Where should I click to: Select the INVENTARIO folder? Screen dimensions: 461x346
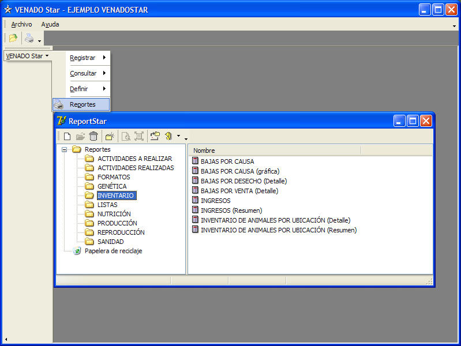pyautogui.click(x=117, y=195)
